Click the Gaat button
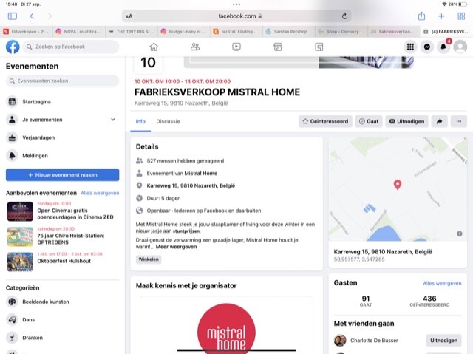Screen dimensions: 473x354 (369, 121)
